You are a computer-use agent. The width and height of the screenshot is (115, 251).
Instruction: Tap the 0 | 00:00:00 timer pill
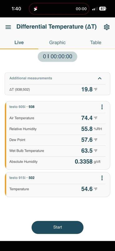coord(57,56)
